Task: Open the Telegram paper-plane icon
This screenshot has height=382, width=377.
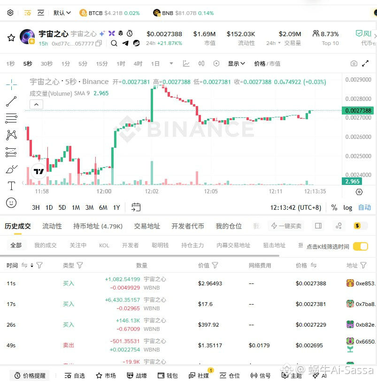Action: point(125,43)
